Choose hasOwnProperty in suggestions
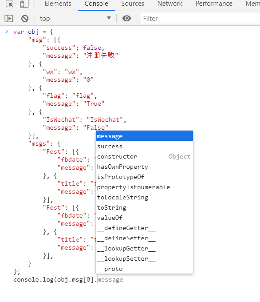The image size is (260, 302). tap(144, 167)
